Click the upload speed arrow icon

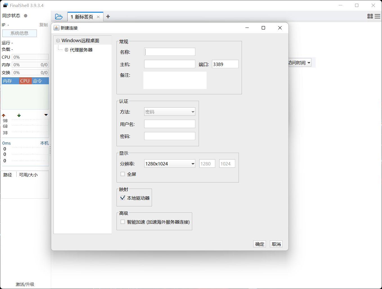[x=4, y=115]
